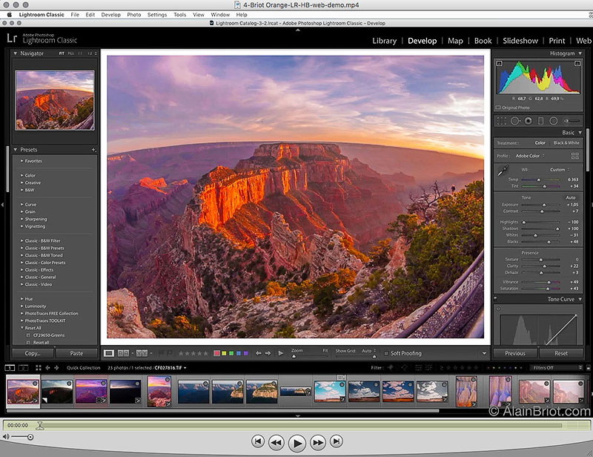Click the speaker volume icon

coord(7,438)
